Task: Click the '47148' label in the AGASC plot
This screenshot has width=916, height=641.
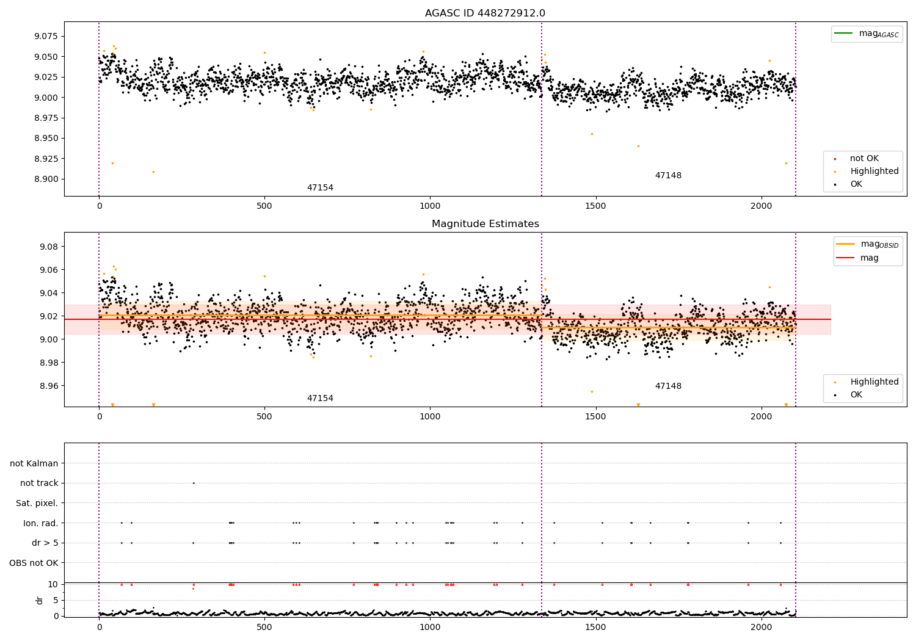Action: (x=668, y=176)
